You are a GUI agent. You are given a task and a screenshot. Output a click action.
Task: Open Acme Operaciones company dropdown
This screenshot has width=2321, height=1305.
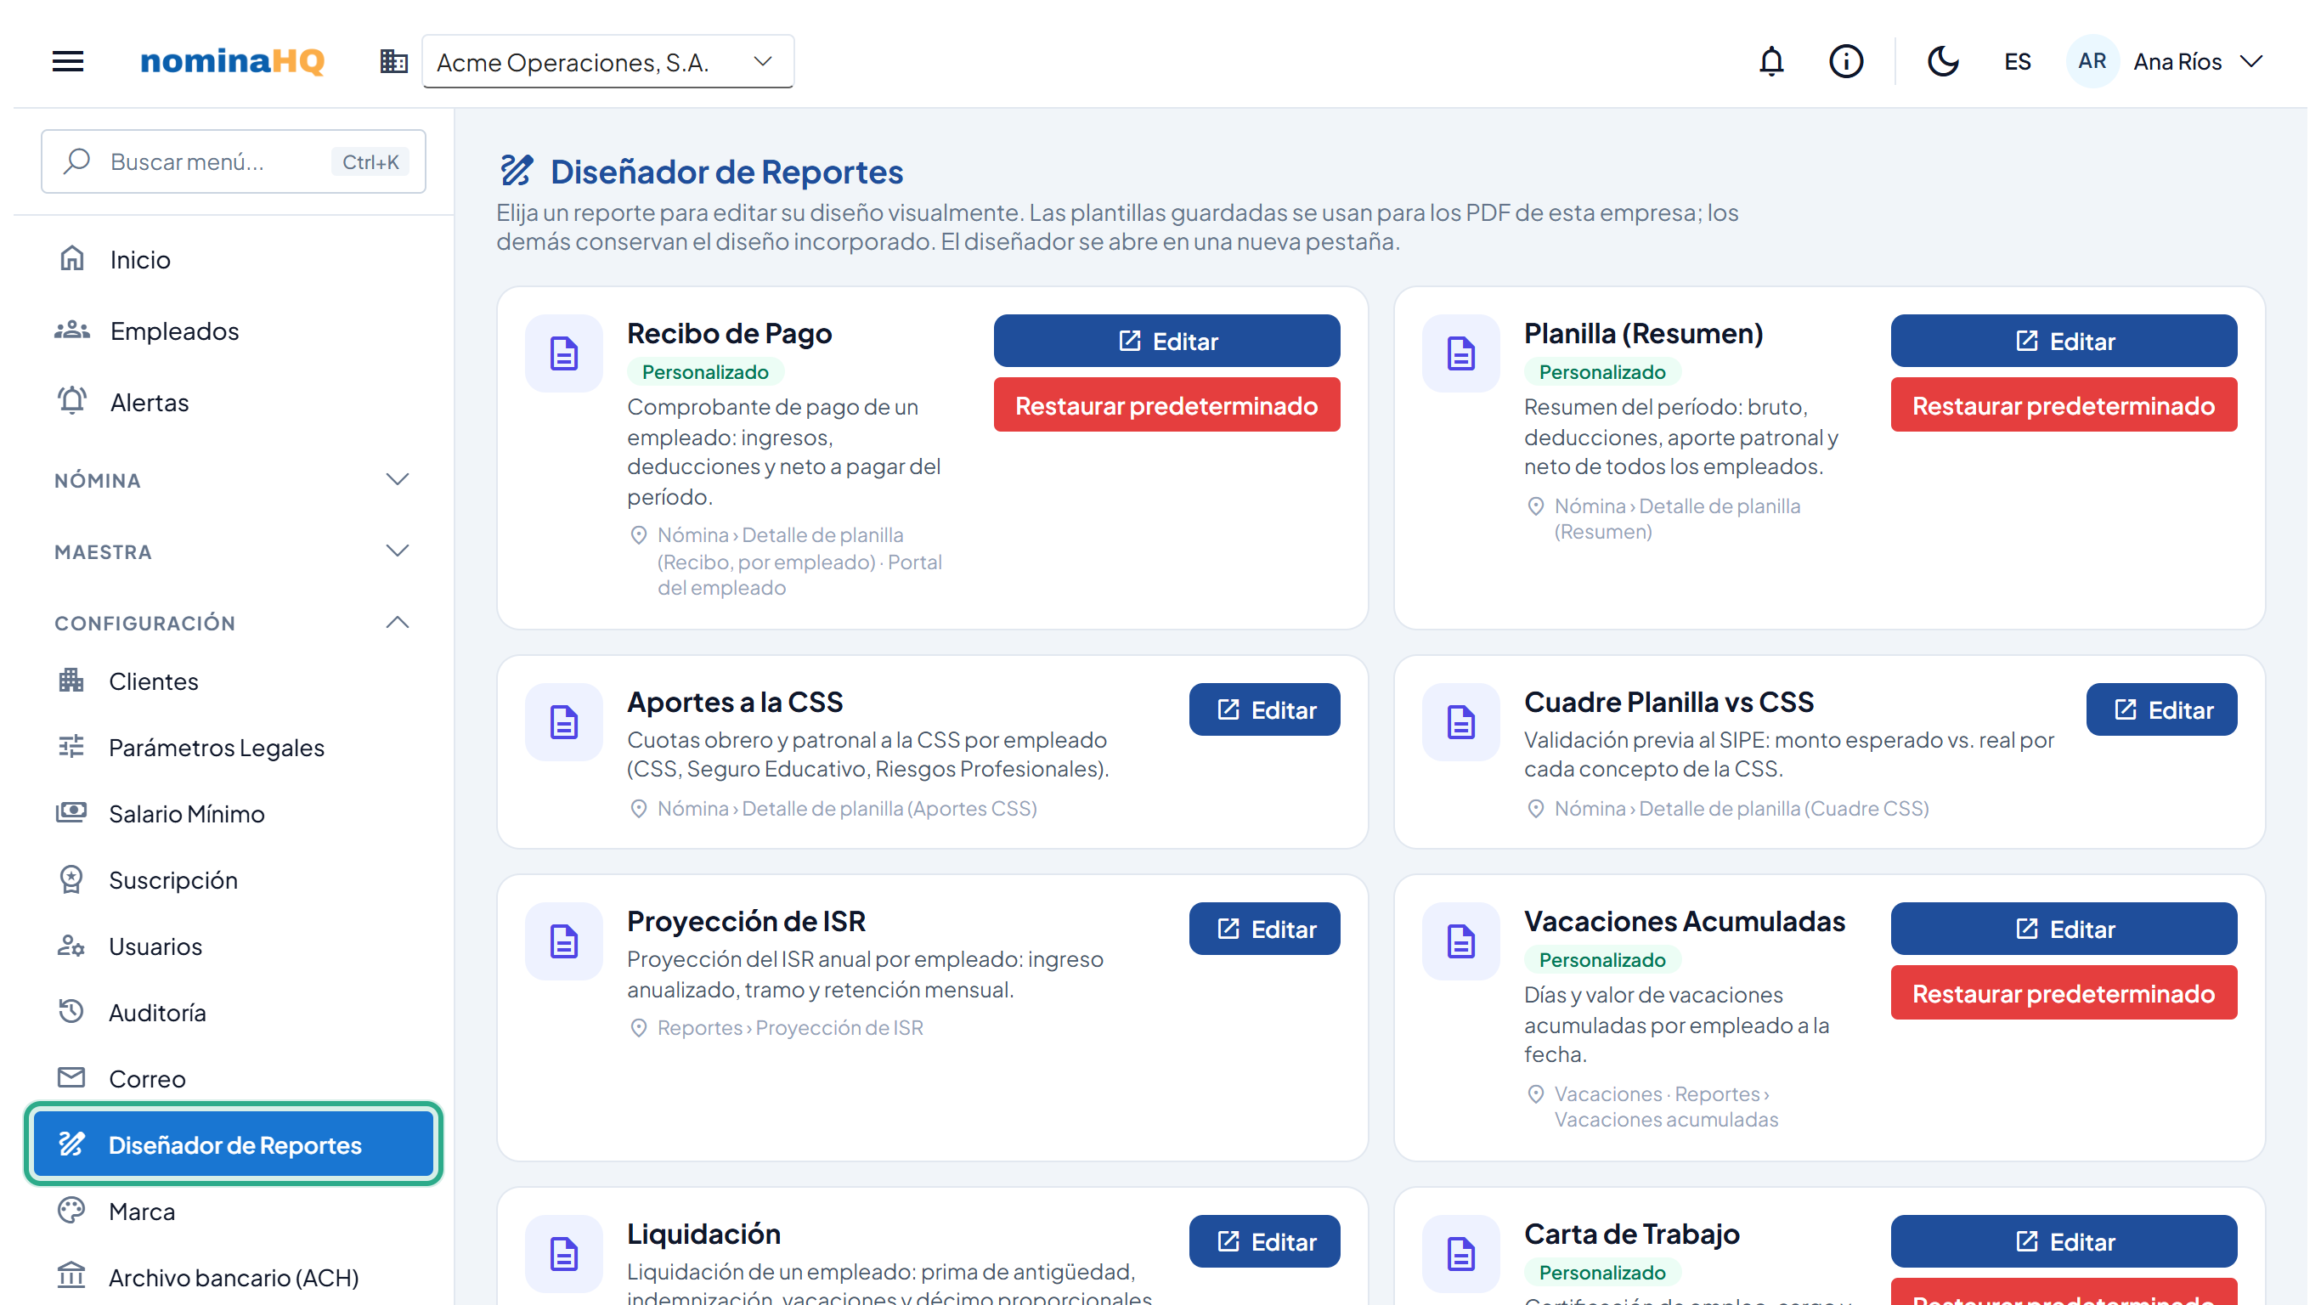point(608,61)
